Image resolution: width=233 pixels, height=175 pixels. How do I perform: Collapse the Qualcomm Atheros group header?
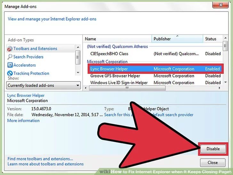117,46
